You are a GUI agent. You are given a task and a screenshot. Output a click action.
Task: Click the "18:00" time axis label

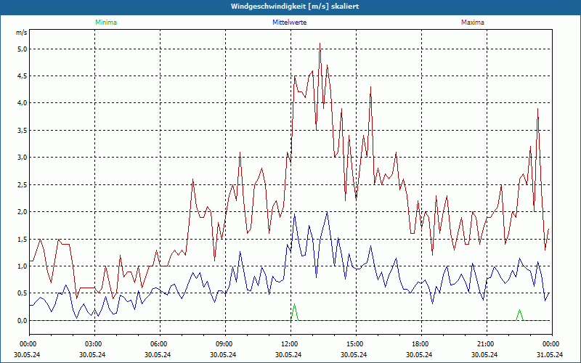[421, 344]
